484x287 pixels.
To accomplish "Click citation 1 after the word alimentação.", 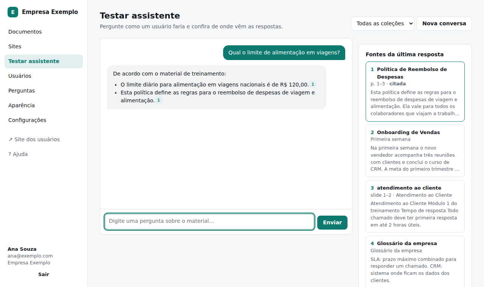I will click(159, 100).
